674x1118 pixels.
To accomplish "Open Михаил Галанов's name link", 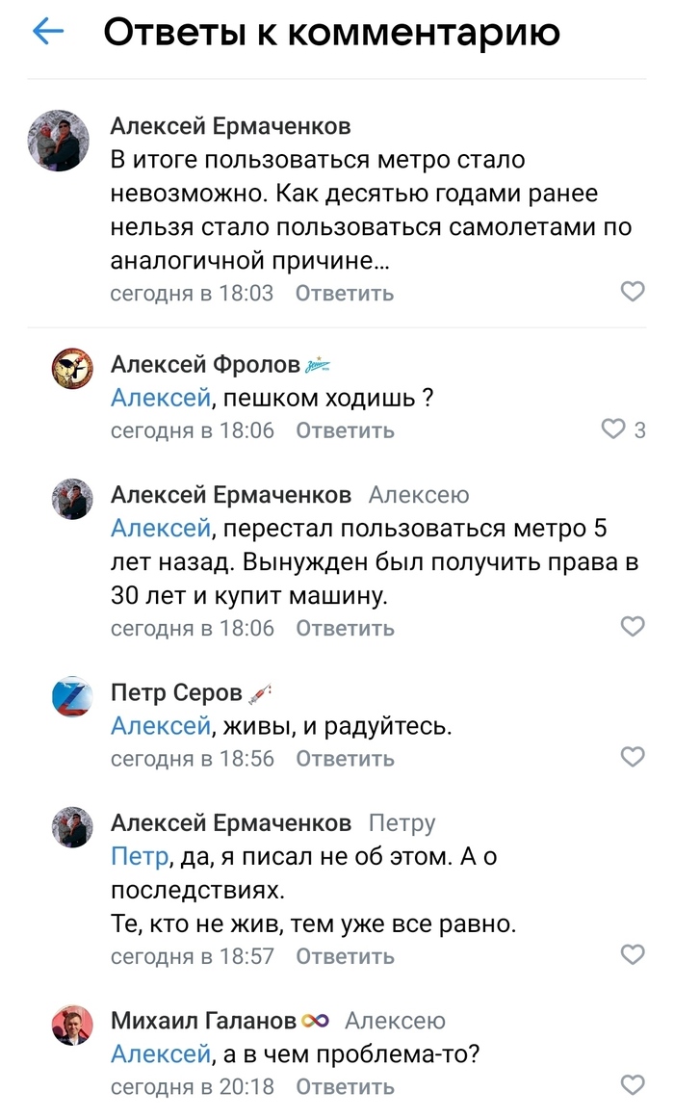I will click(203, 1021).
